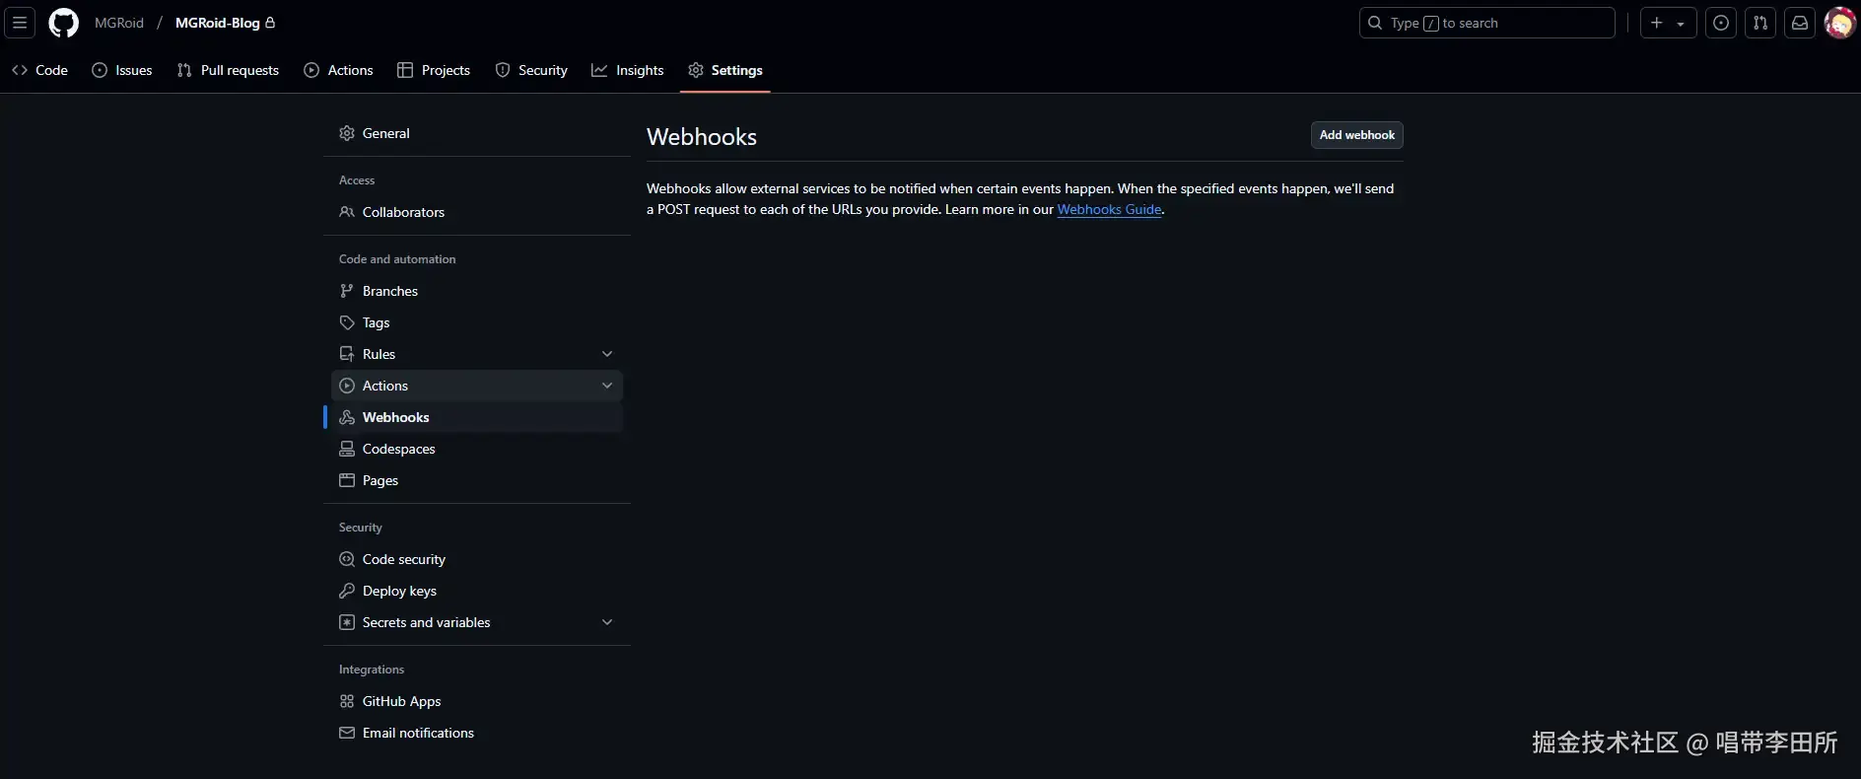This screenshot has width=1861, height=779.
Task: Switch to the Insights tab
Action: click(628, 70)
